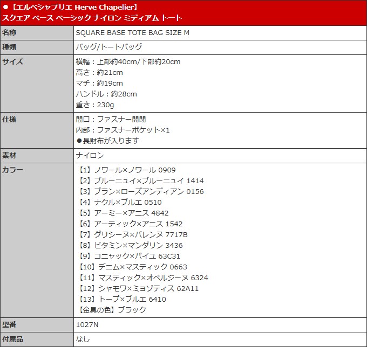
Task: Select color 13 トープ×ブルエ 6410
Action: 122,299
